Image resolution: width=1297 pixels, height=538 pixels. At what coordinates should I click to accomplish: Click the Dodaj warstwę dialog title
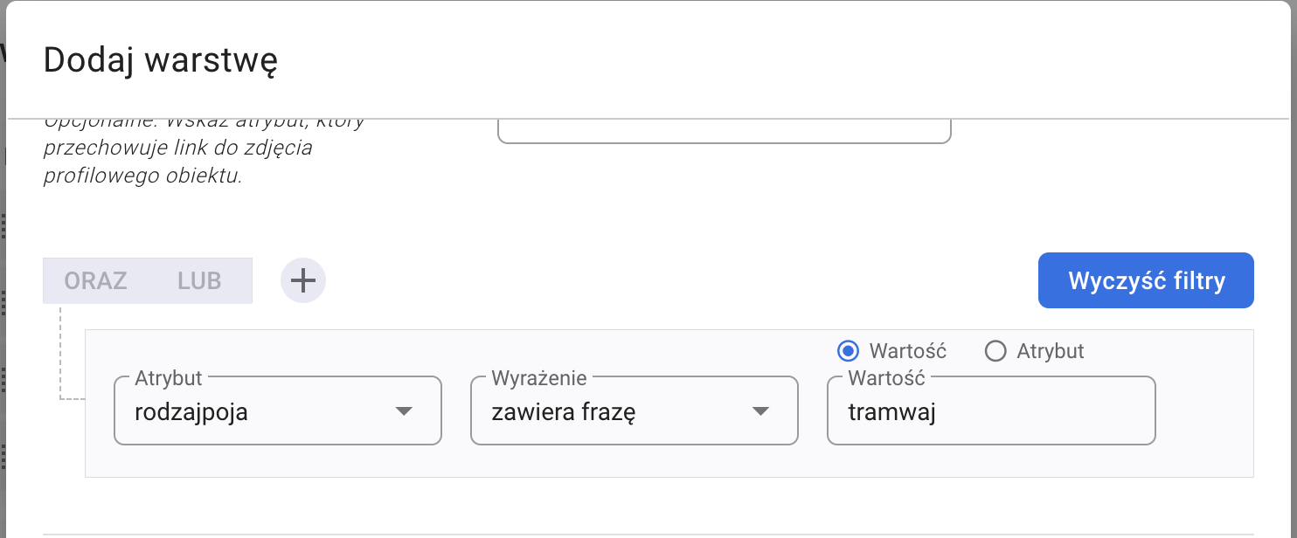(x=160, y=60)
